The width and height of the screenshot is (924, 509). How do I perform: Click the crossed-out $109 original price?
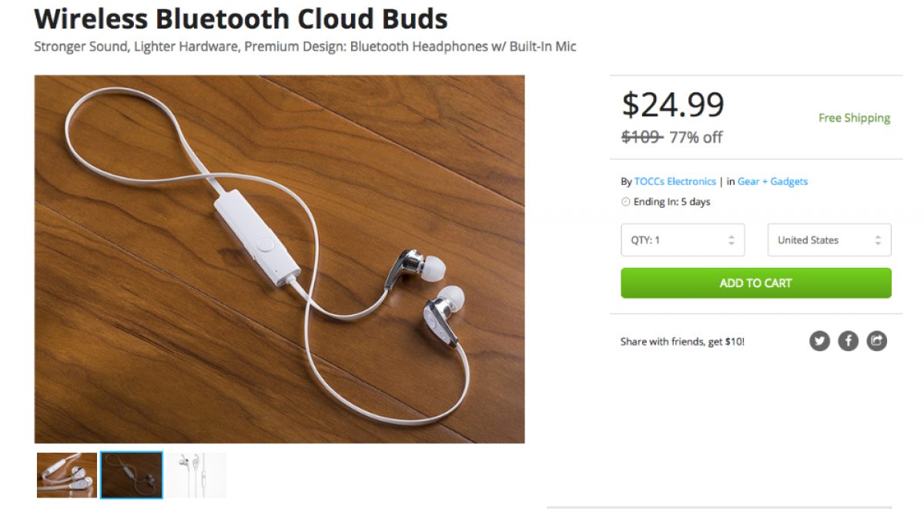click(641, 137)
